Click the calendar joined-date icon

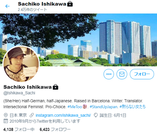6,121
